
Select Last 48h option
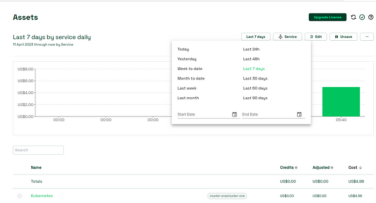click(251, 59)
